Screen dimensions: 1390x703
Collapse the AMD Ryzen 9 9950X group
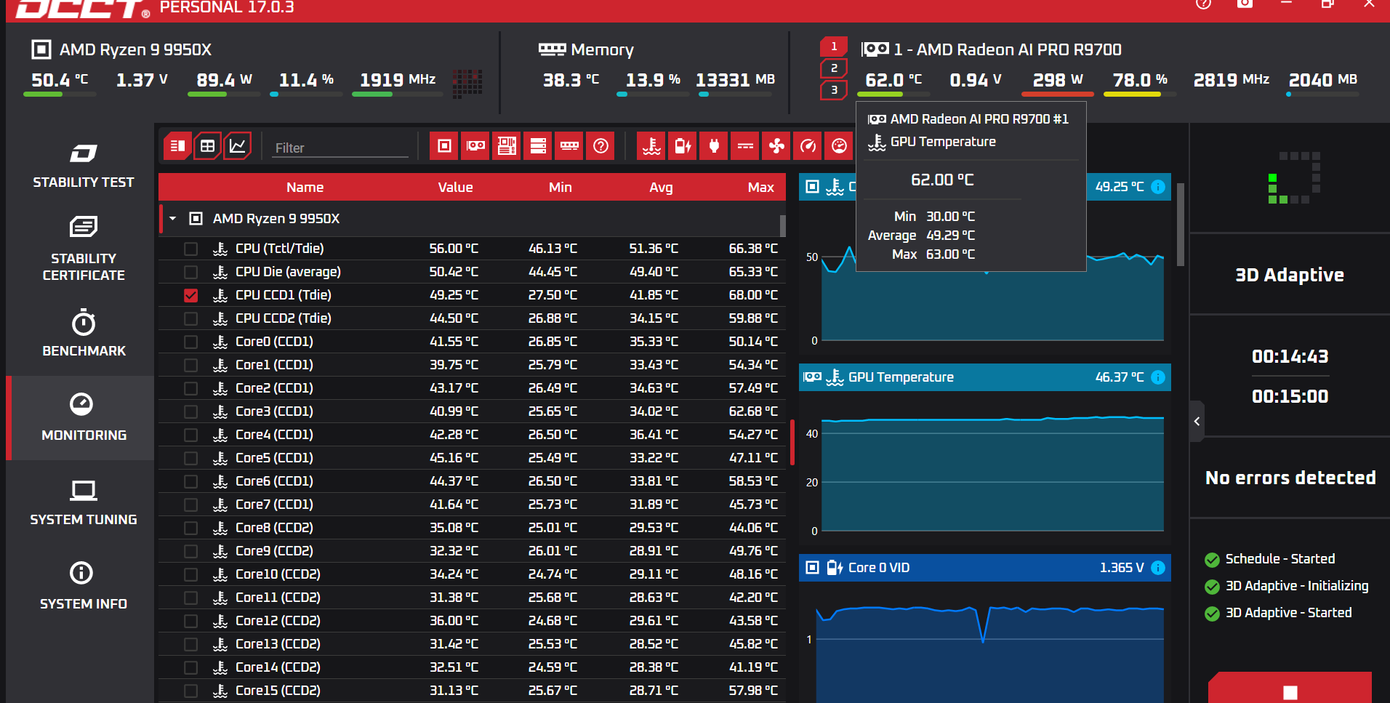point(173,218)
